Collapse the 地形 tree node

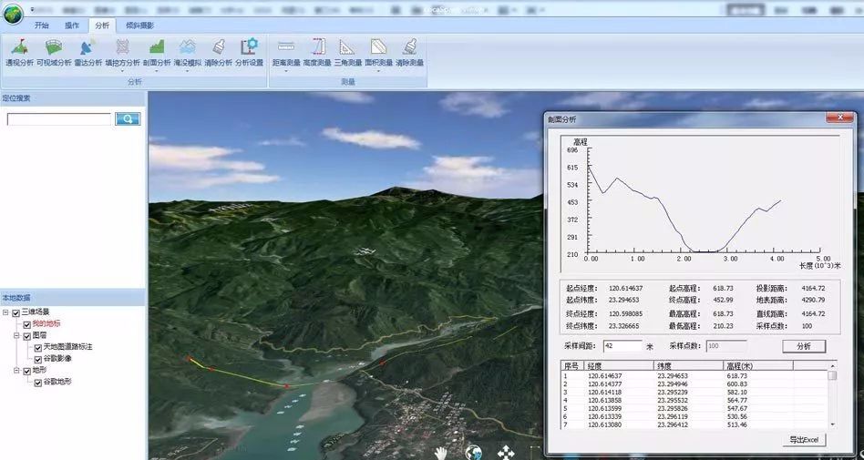tap(17, 371)
